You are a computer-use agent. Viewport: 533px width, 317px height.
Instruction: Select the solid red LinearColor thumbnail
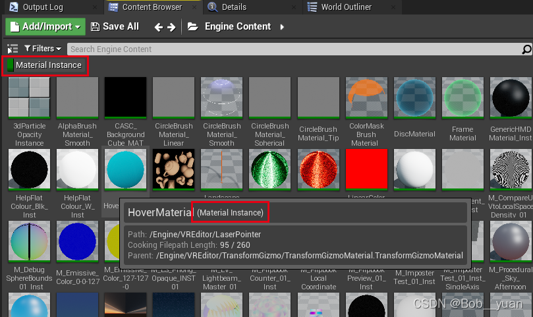(366, 169)
